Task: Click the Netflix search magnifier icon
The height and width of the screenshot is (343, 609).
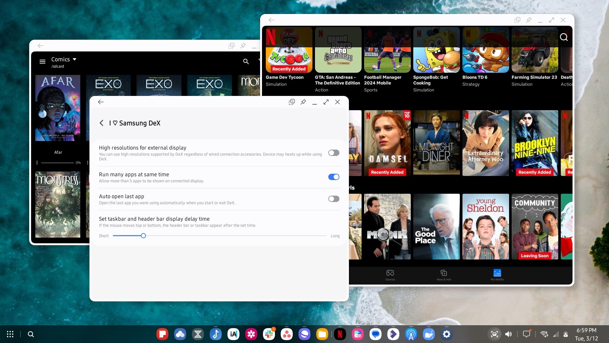Action: coord(564,37)
